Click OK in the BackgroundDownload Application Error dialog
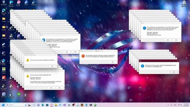 [x=113, y=62]
